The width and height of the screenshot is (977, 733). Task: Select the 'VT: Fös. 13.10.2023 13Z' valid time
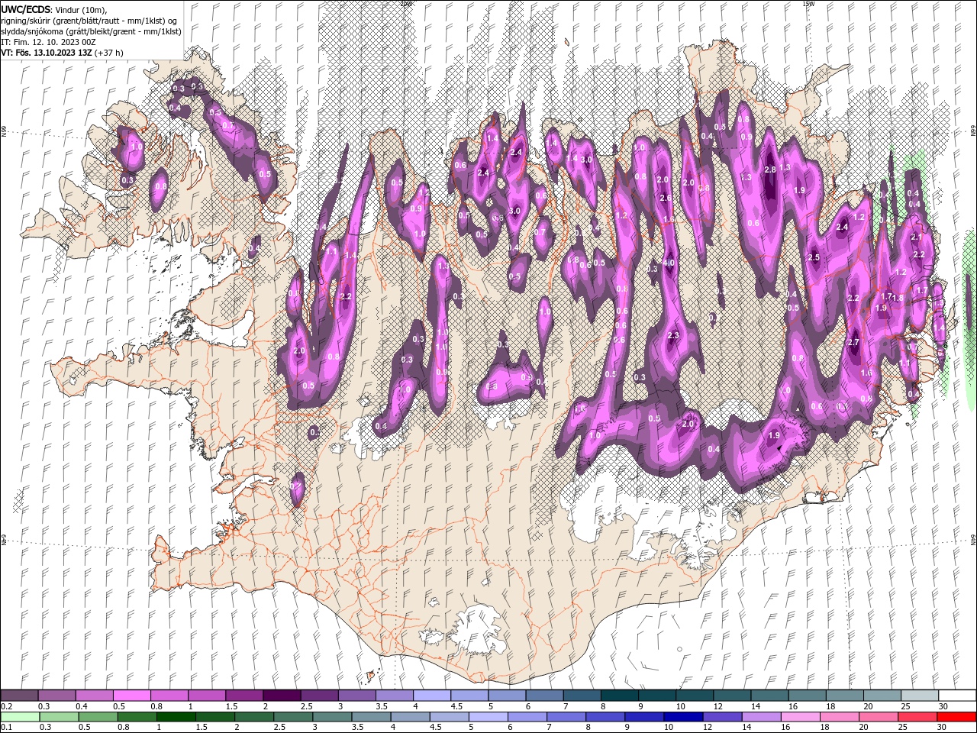(47, 53)
